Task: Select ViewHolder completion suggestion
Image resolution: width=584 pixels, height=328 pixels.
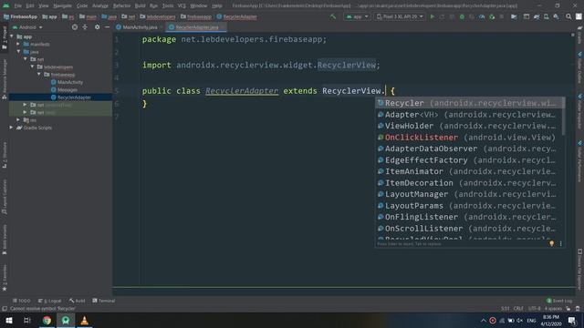Action: click(469, 126)
